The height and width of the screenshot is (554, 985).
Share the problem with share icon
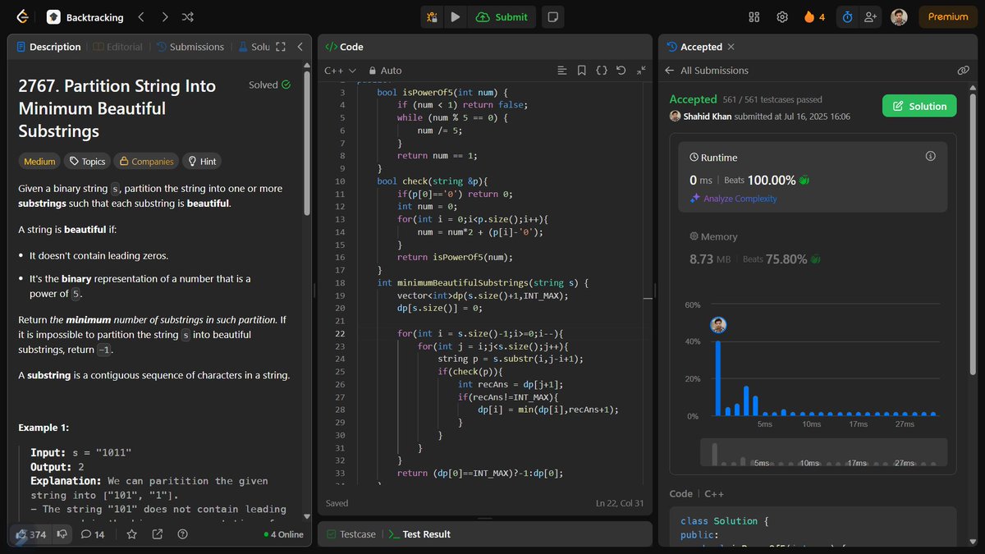click(x=157, y=534)
